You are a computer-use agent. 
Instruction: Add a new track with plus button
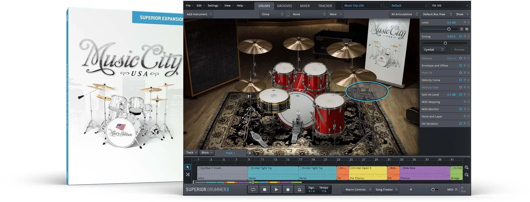point(250,153)
